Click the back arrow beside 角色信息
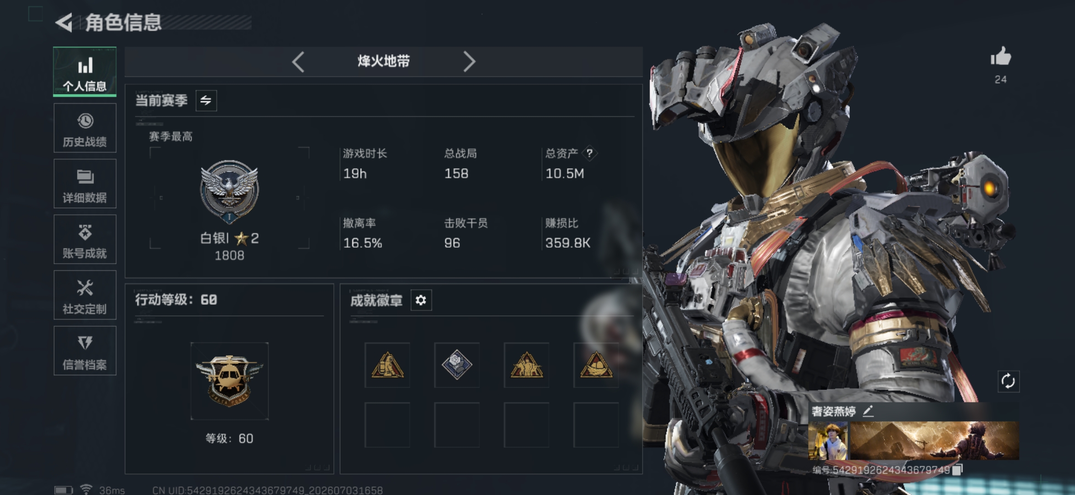 pyautogui.click(x=64, y=22)
